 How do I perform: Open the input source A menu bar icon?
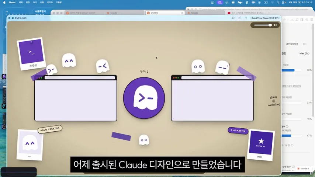(266, 3)
